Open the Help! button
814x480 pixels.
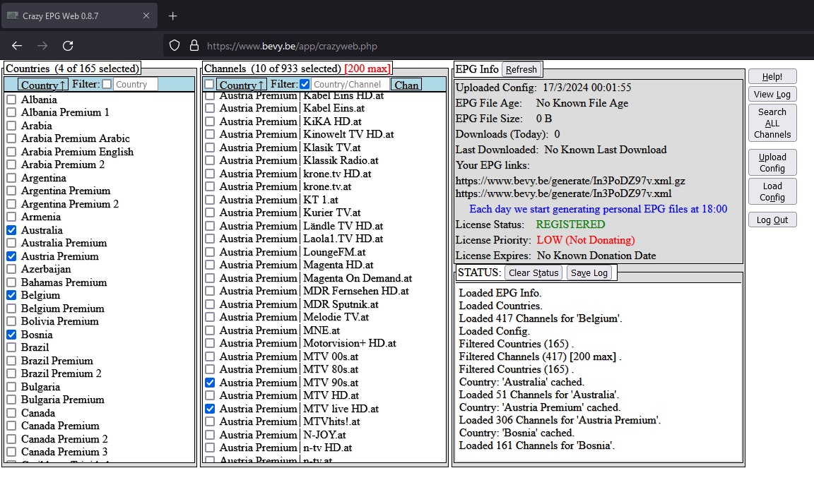coord(772,77)
